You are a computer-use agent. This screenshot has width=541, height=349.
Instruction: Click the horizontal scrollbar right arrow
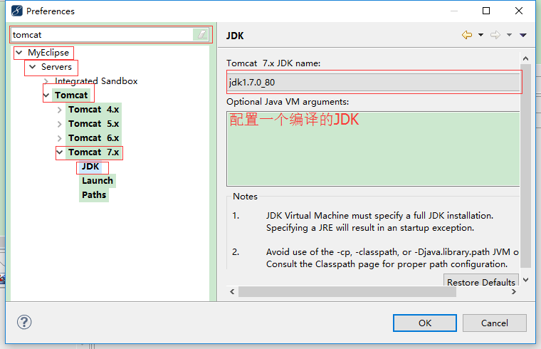pos(514,292)
